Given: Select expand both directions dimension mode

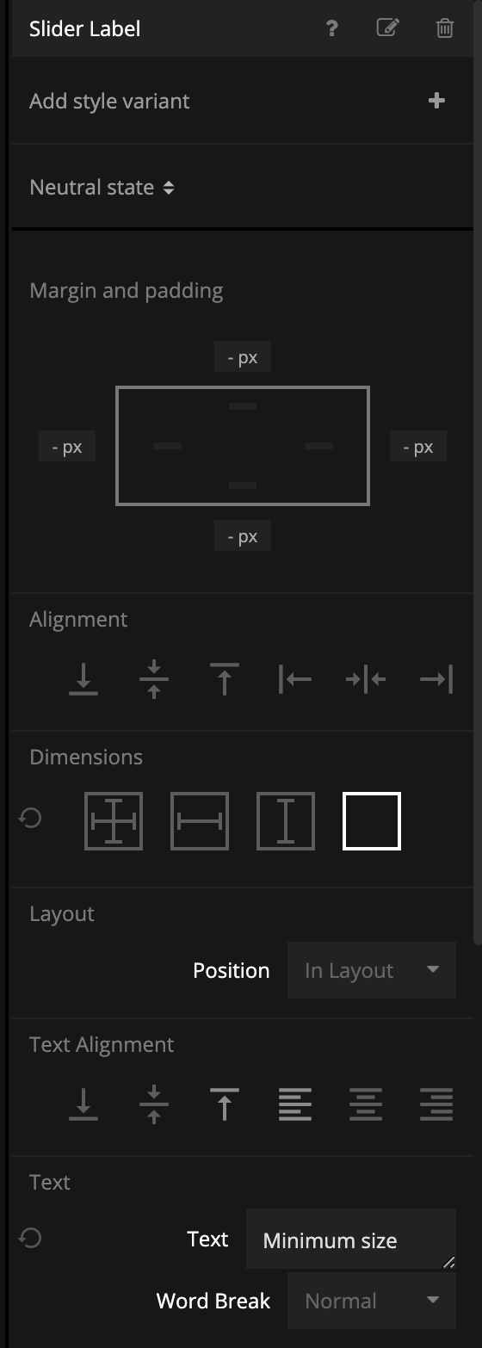Looking at the screenshot, I should coord(114,821).
